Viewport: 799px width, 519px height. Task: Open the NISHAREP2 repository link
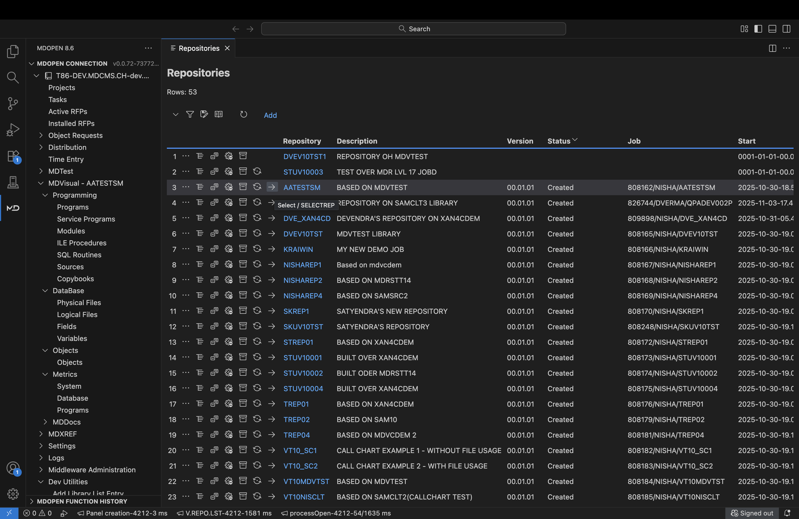tap(302, 280)
